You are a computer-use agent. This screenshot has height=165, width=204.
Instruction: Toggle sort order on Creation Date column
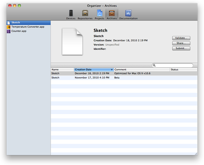tap(93, 70)
